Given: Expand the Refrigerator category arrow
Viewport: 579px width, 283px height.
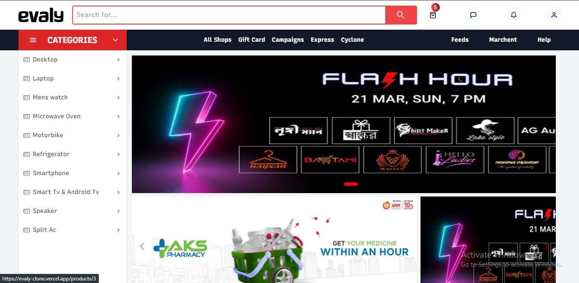Looking at the screenshot, I should coord(119,154).
